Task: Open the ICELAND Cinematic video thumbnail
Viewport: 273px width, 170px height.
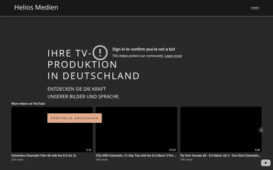Action: pos(136,130)
